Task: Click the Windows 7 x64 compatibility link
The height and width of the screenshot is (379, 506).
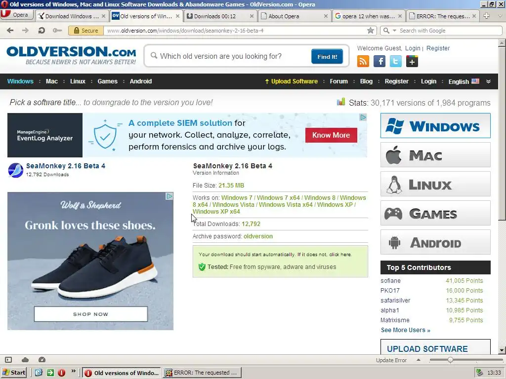Action: [x=278, y=197]
